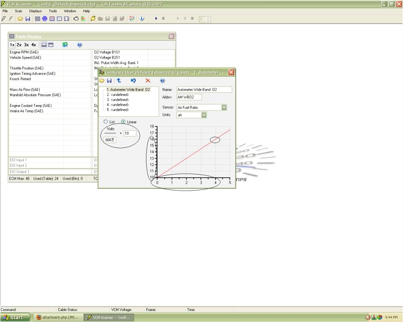Open help in Table Display toolbar
Screen dimensions: 403x322
pos(80,45)
